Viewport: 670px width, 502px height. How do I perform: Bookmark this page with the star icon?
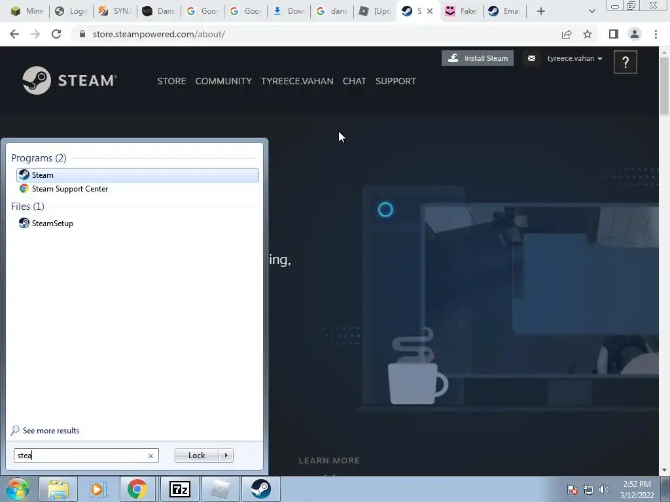point(588,34)
